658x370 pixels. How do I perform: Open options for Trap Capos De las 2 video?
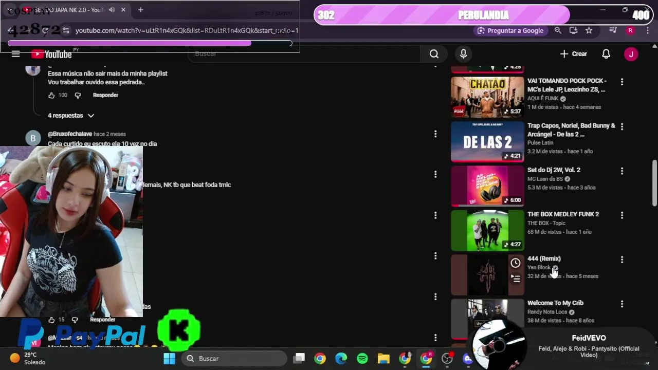point(622,126)
